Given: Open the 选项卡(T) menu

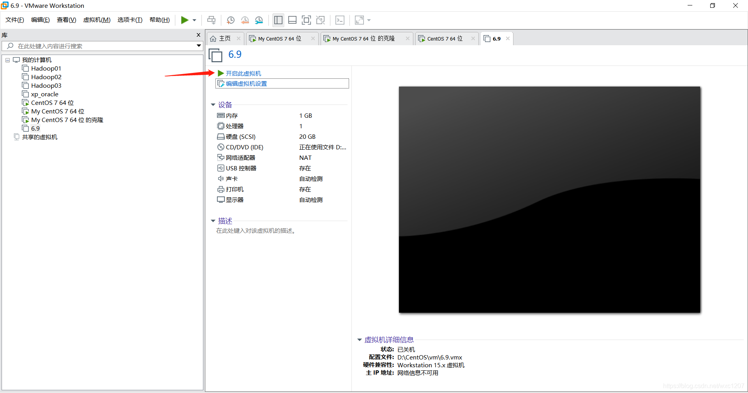Looking at the screenshot, I should (130, 20).
